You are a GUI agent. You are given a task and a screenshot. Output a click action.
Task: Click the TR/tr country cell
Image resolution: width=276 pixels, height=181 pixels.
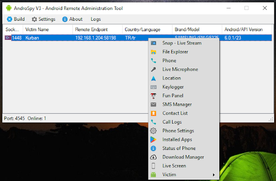130,38
